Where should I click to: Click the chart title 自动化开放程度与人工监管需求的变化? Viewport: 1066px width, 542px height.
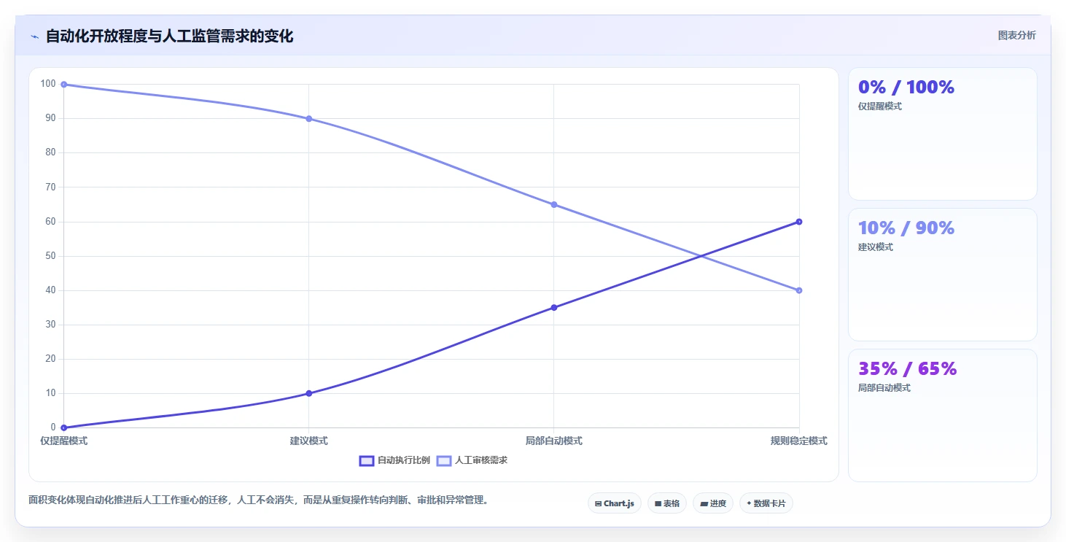tap(170, 36)
